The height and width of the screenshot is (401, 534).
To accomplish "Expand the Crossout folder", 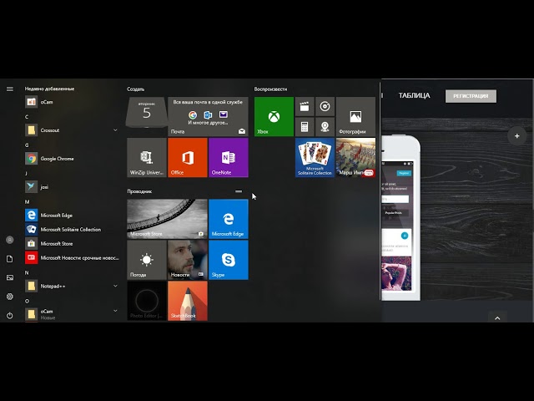I will (115, 130).
